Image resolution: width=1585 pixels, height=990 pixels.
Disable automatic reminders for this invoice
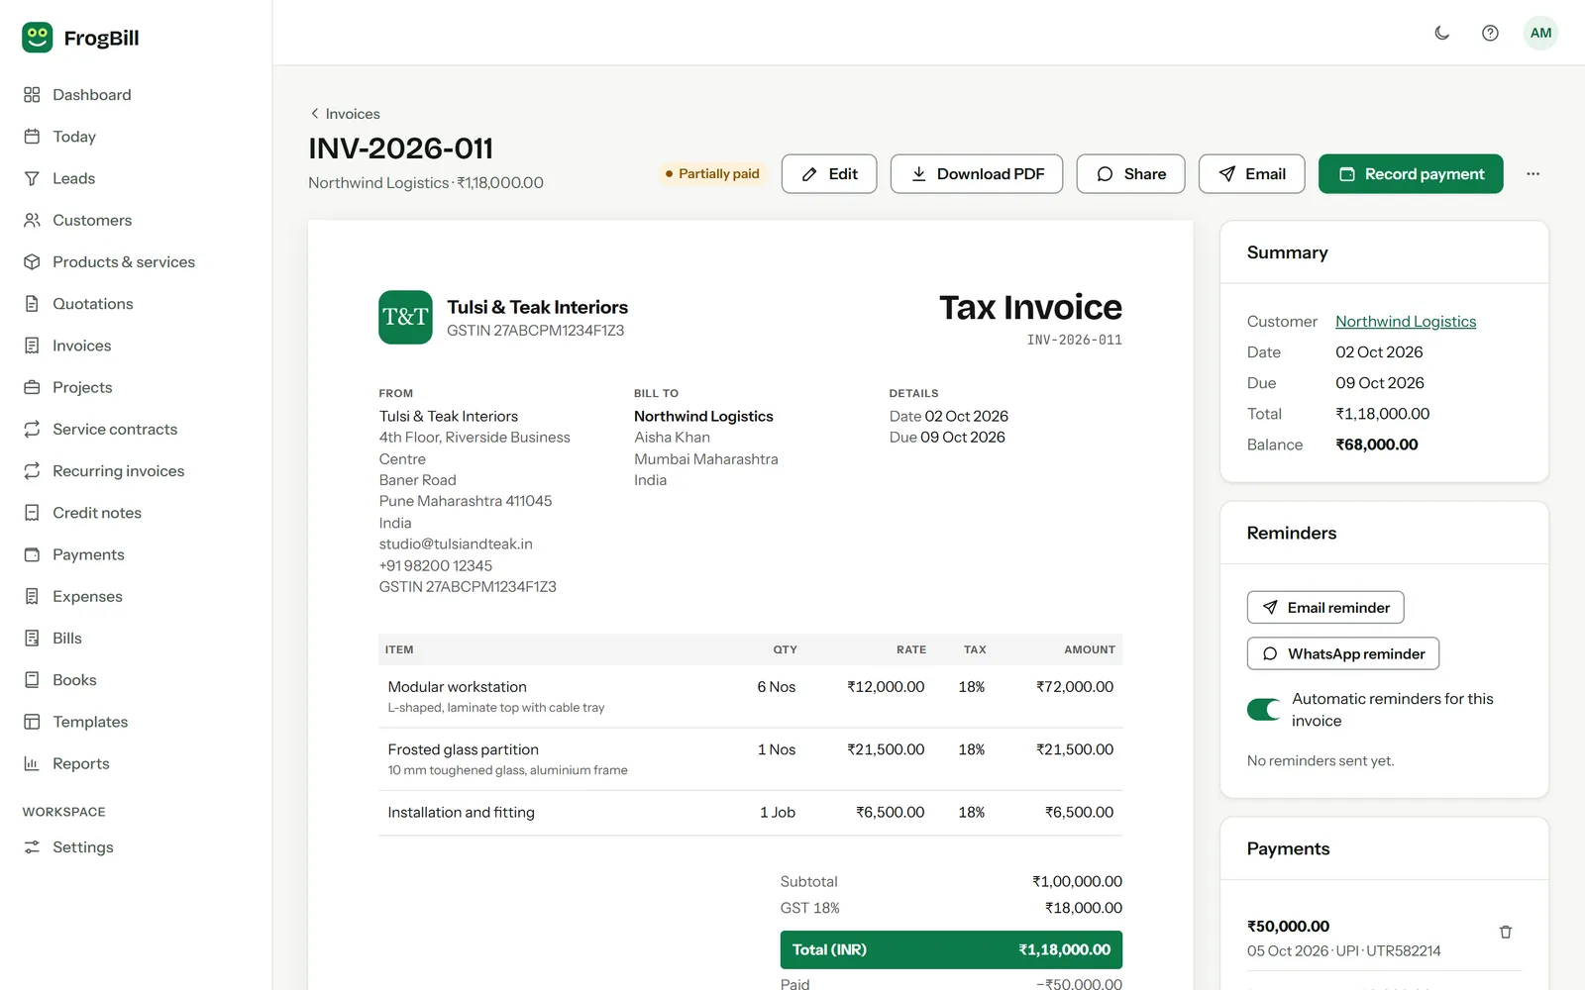[x=1264, y=710]
